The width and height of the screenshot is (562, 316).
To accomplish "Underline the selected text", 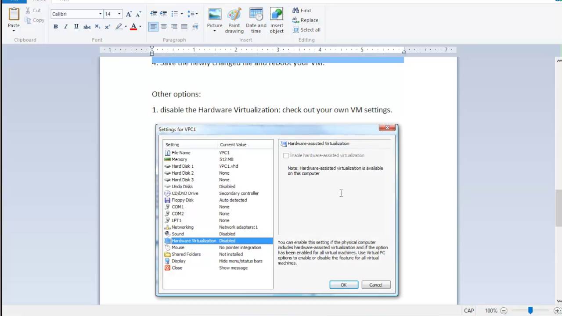I will (76, 27).
